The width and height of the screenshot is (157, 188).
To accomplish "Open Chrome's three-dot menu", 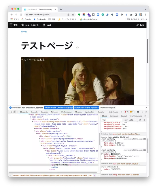I will [145, 15].
